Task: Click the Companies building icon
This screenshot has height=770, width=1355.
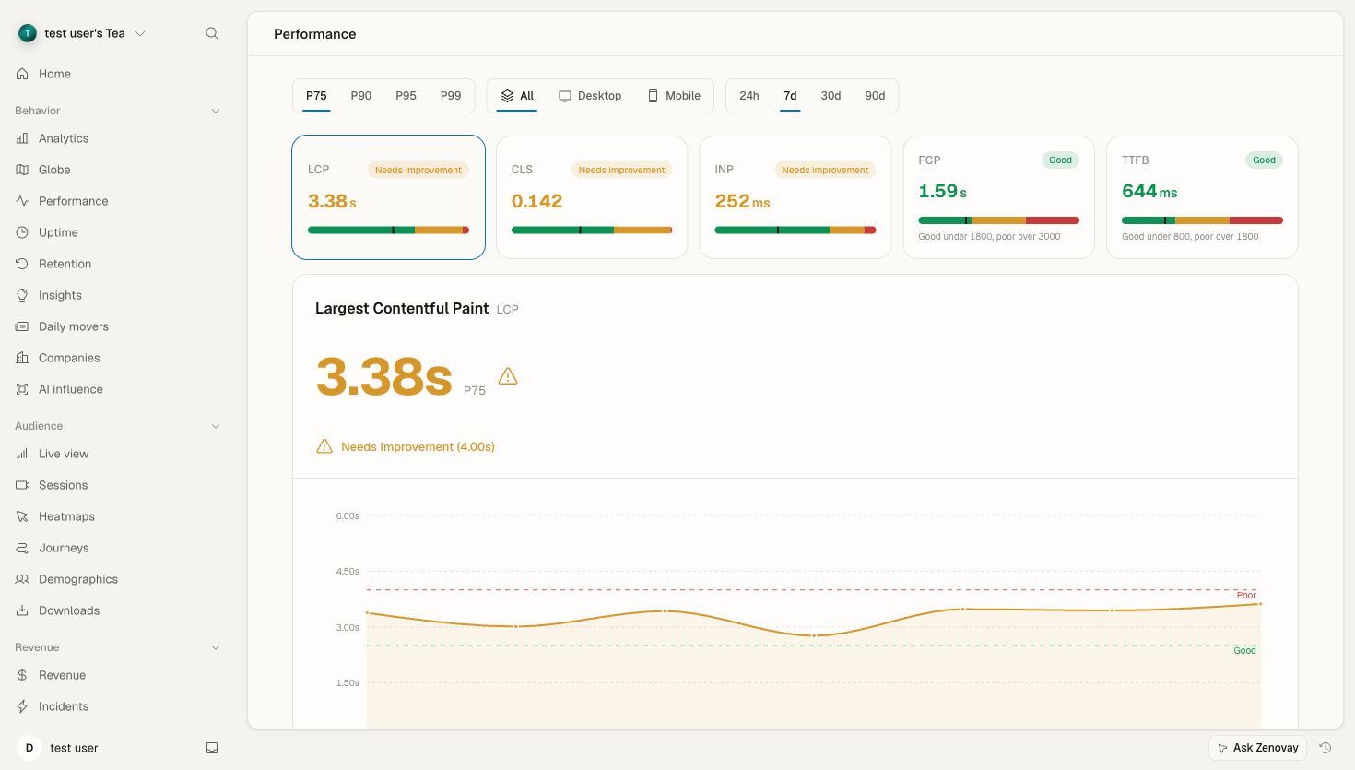Action: point(22,358)
